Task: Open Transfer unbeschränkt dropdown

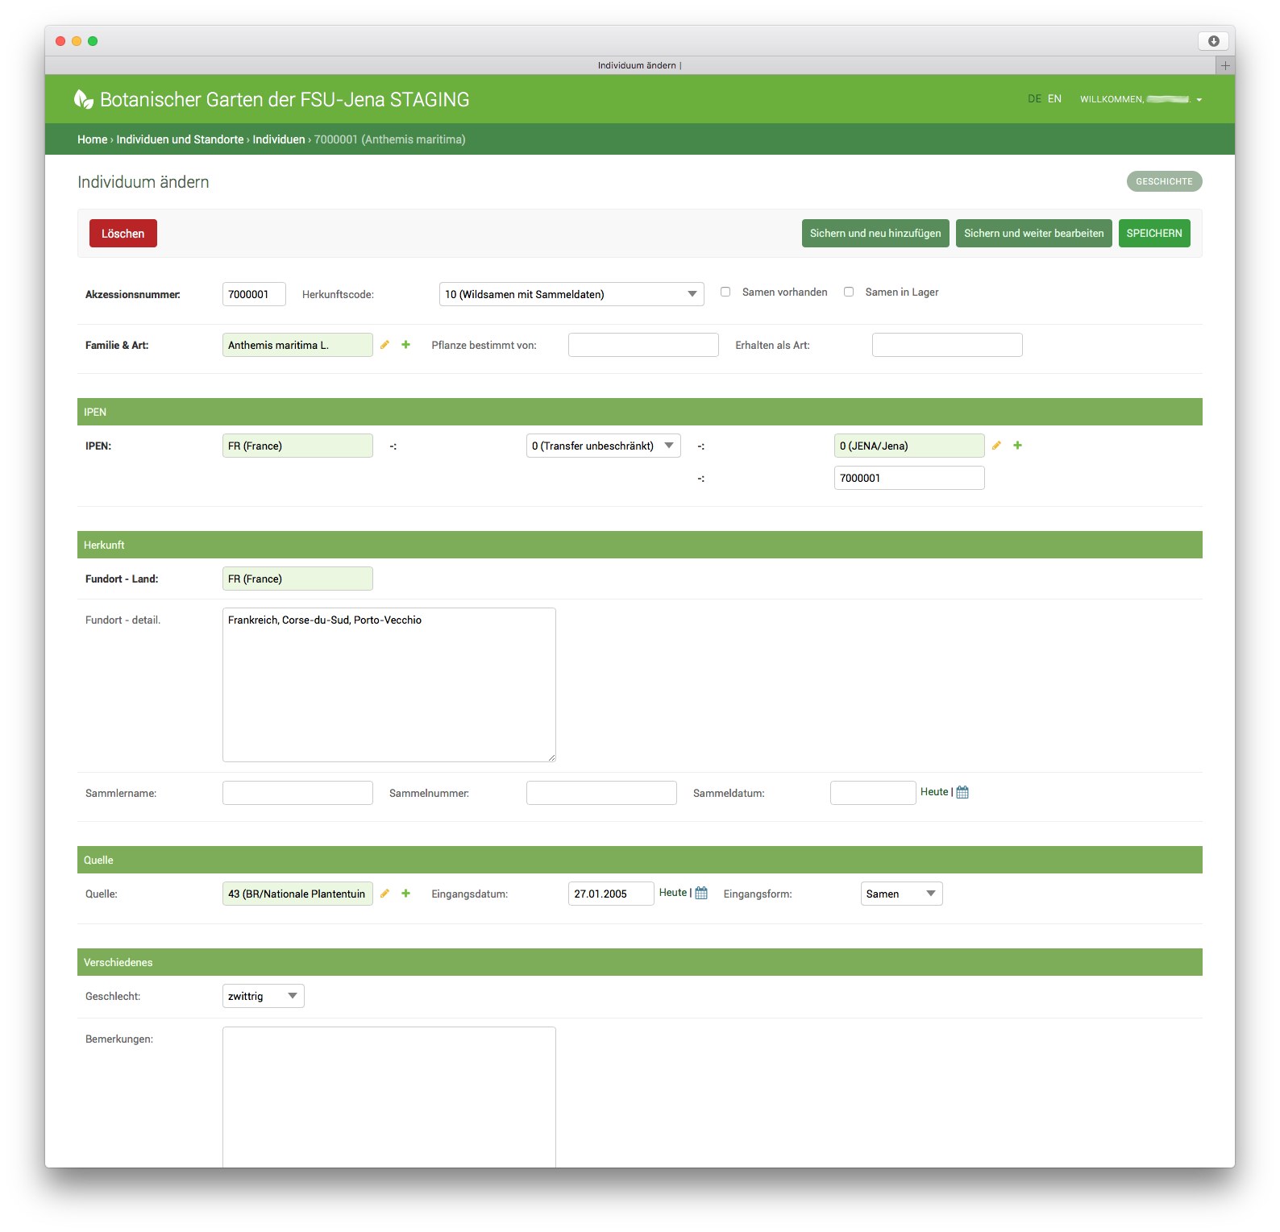Action: click(604, 446)
